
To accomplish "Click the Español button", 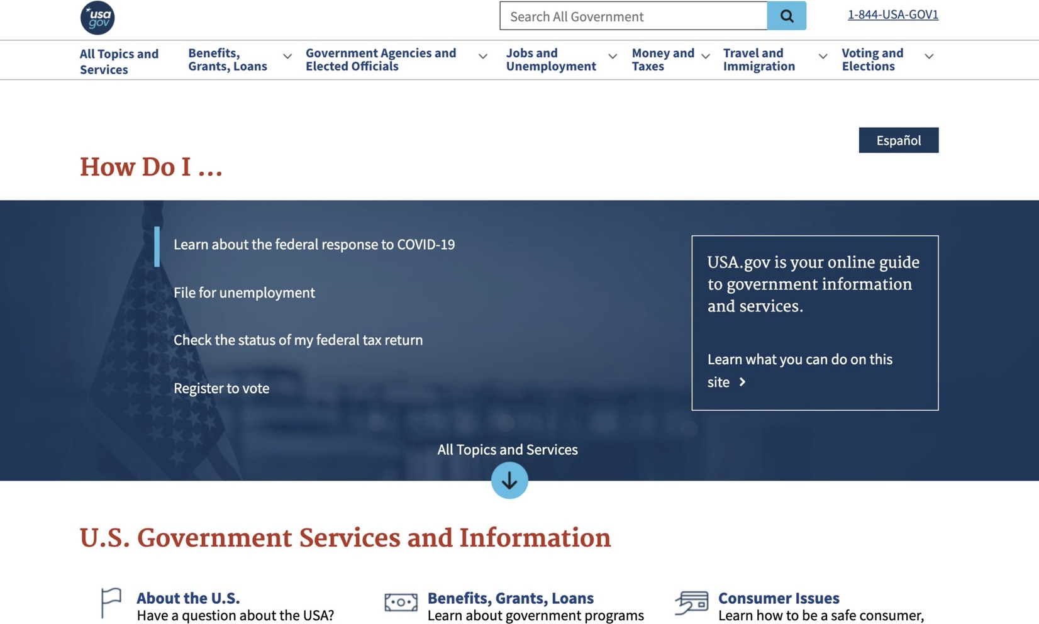I will (x=899, y=140).
